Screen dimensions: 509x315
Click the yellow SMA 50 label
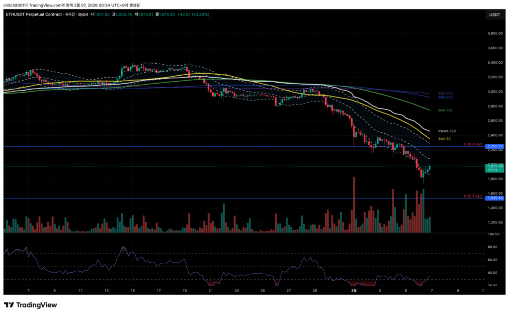[x=444, y=138]
